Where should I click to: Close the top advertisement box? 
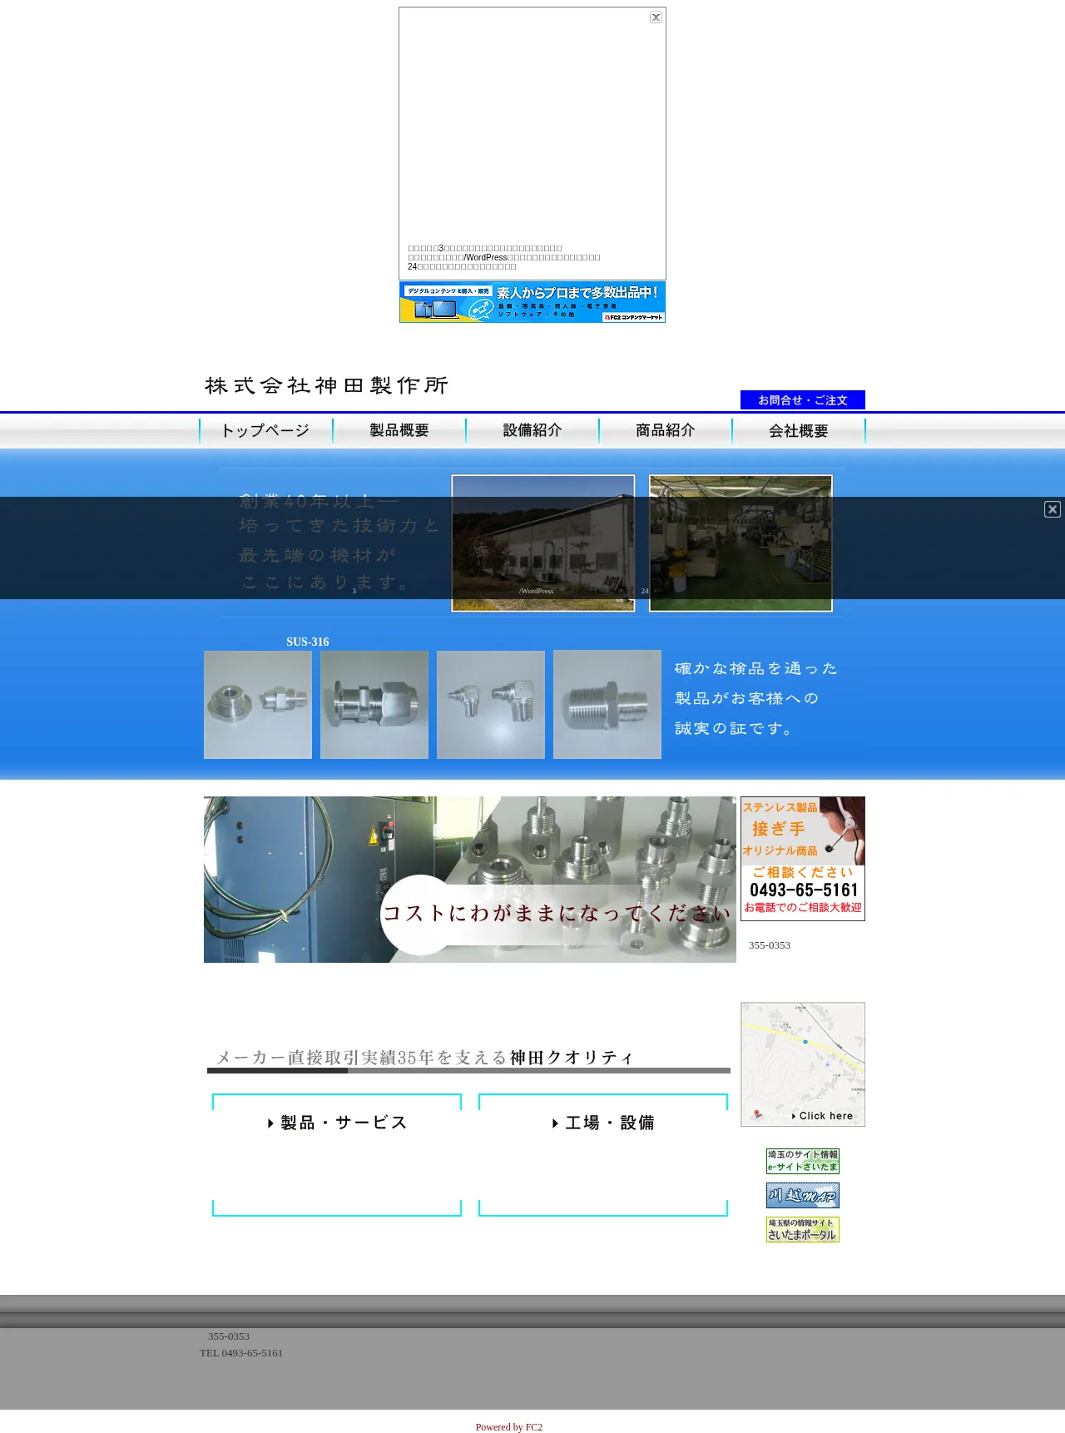click(x=656, y=17)
